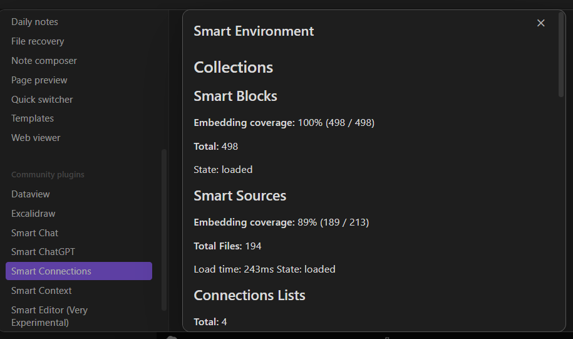Go to Smart ChatGPT settings

point(43,252)
